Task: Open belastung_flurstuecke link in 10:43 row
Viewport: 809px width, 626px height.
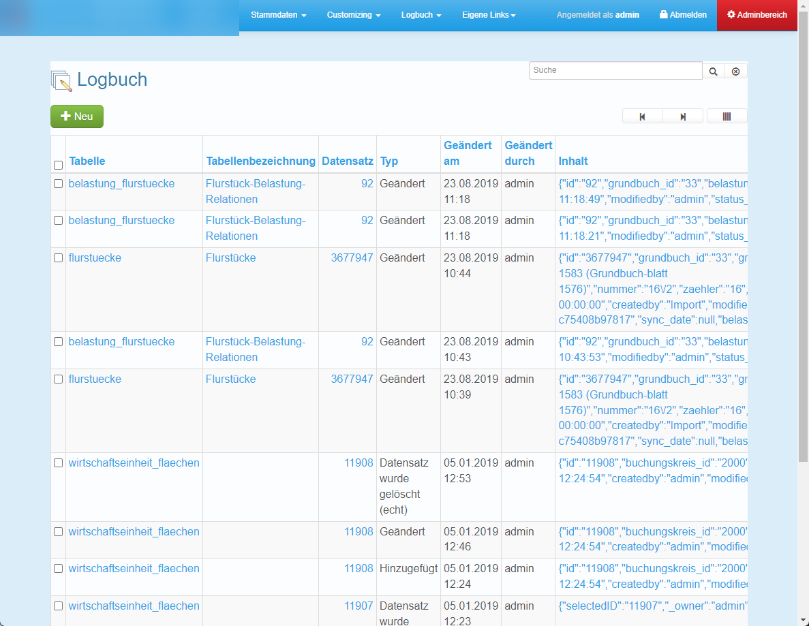Action: (x=122, y=341)
